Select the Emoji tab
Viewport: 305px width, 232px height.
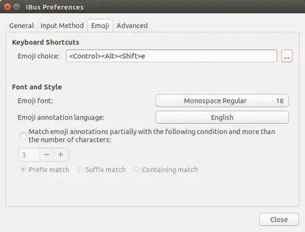(100, 25)
